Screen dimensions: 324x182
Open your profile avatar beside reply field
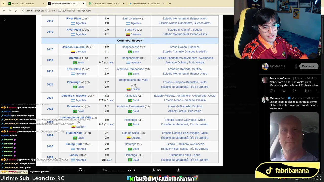point(265,66)
